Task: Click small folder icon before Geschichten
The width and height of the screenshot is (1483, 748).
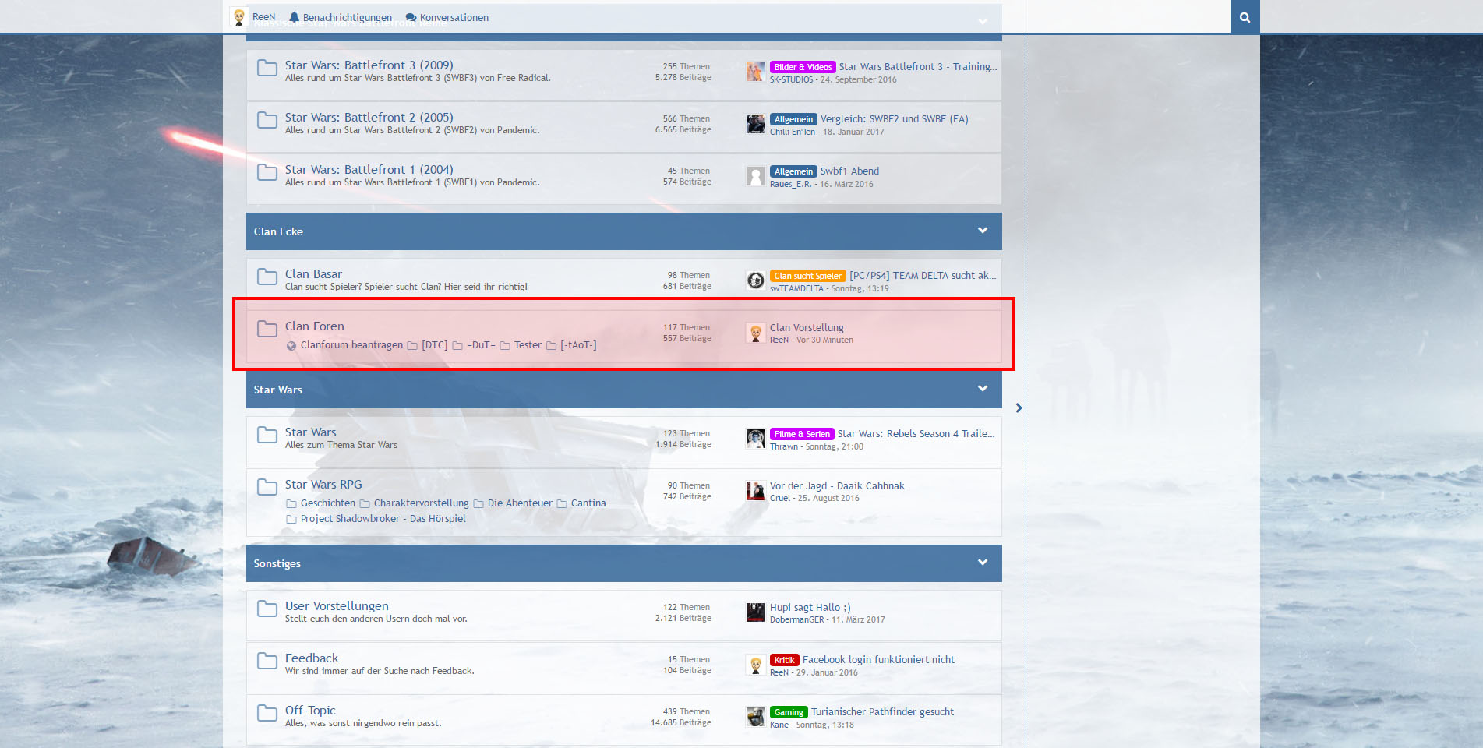Action: point(291,504)
